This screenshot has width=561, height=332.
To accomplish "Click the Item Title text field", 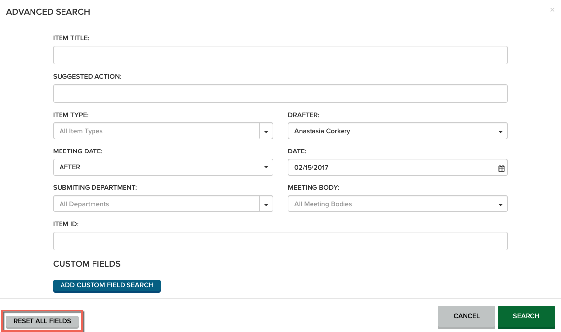I will click(x=280, y=55).
